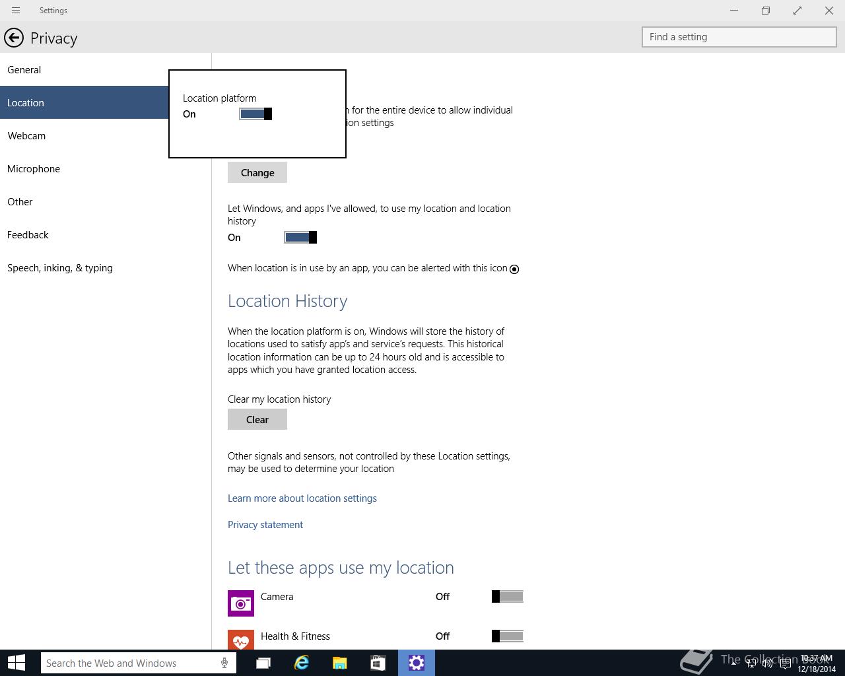This screenshot has height=676, width=845.
Task: Toggle full screen mode of Settings window
Action: [797, 11]
